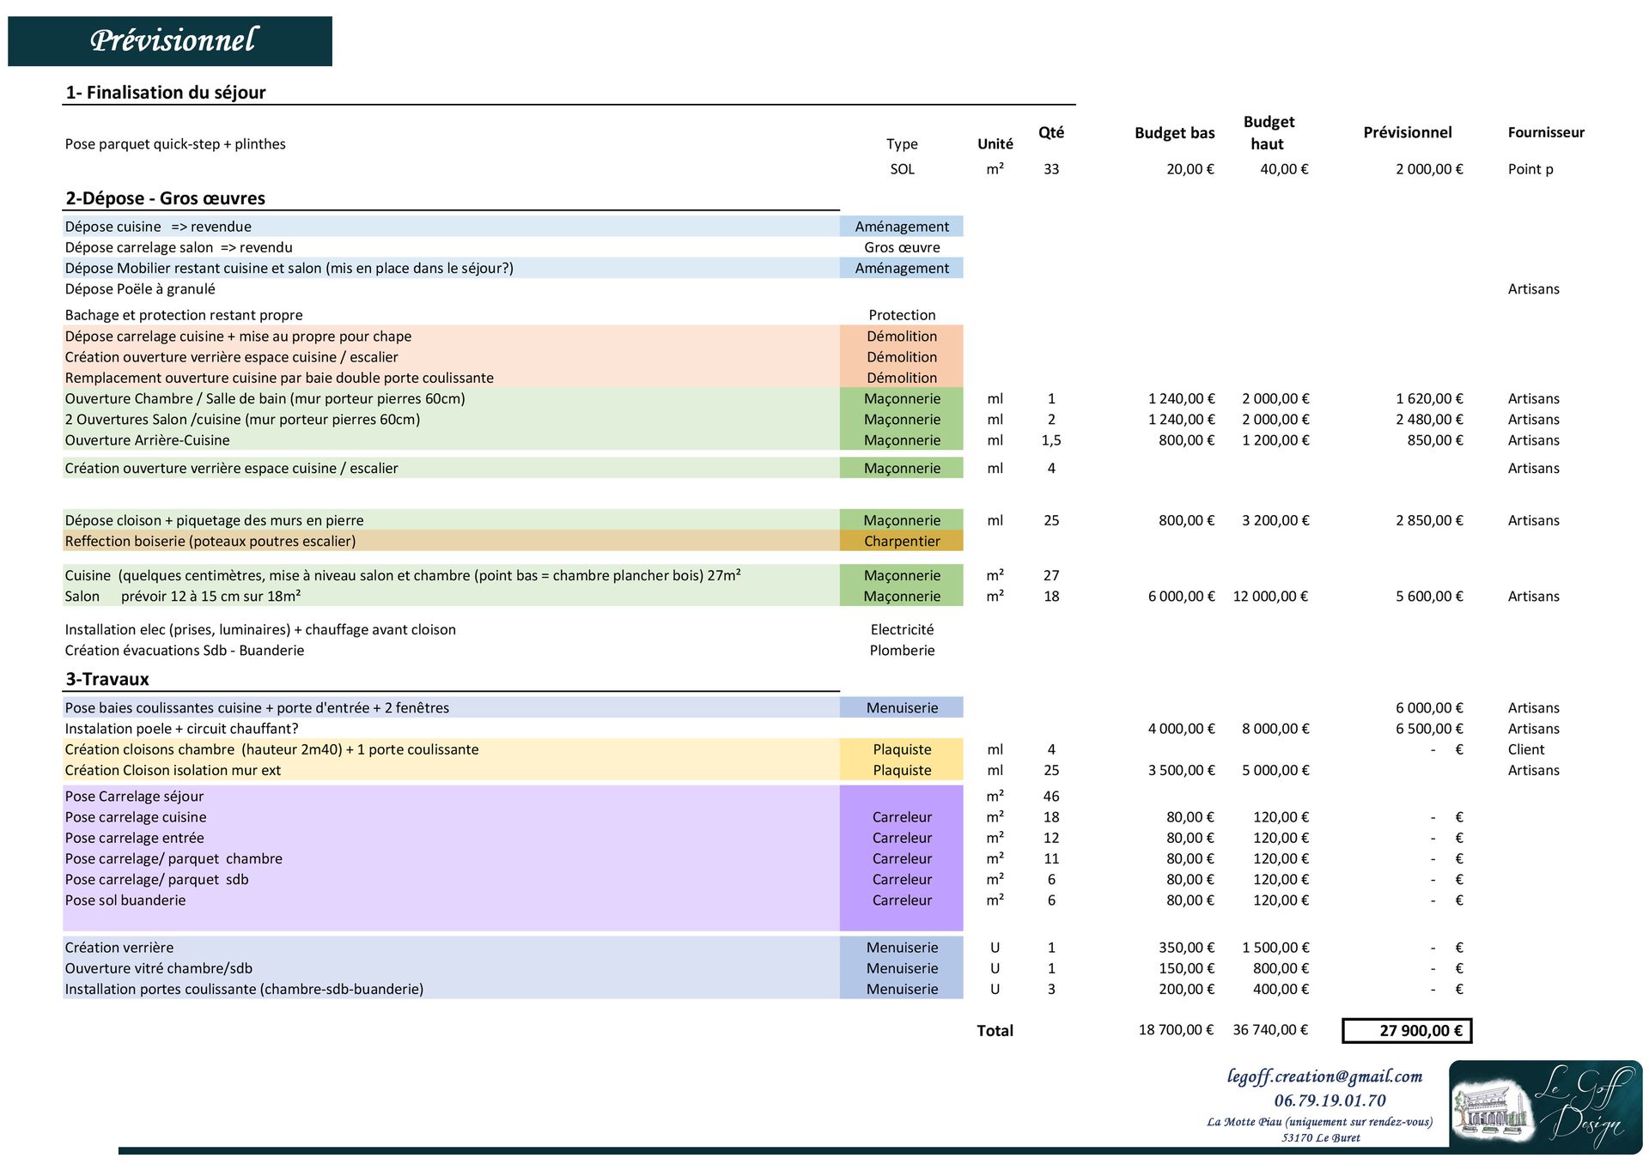Click the Budget bas column header
The width and height of the screenshot is (1649, 1164).
[1174, 132]
